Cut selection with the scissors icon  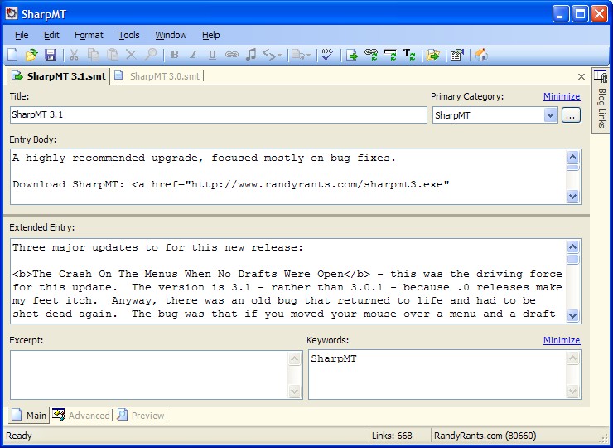[x=74, y=55]
